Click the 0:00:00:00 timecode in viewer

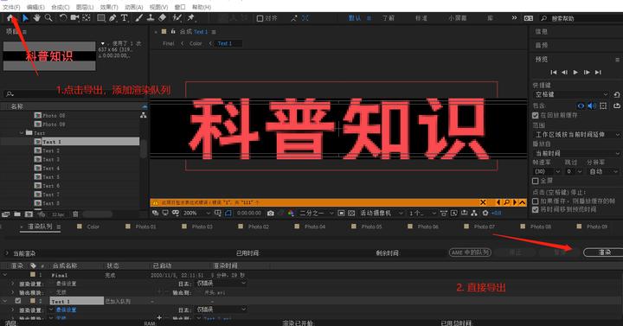pos(249,214)
